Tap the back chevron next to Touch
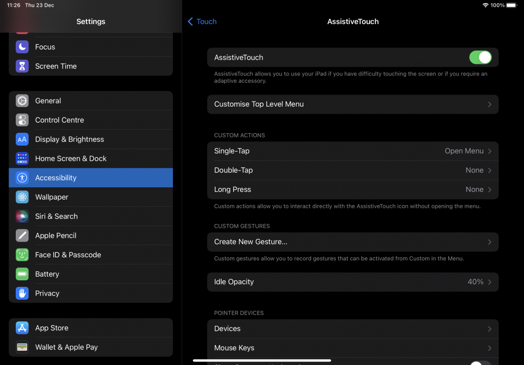The image size is (524, 365). coord(190,21)
